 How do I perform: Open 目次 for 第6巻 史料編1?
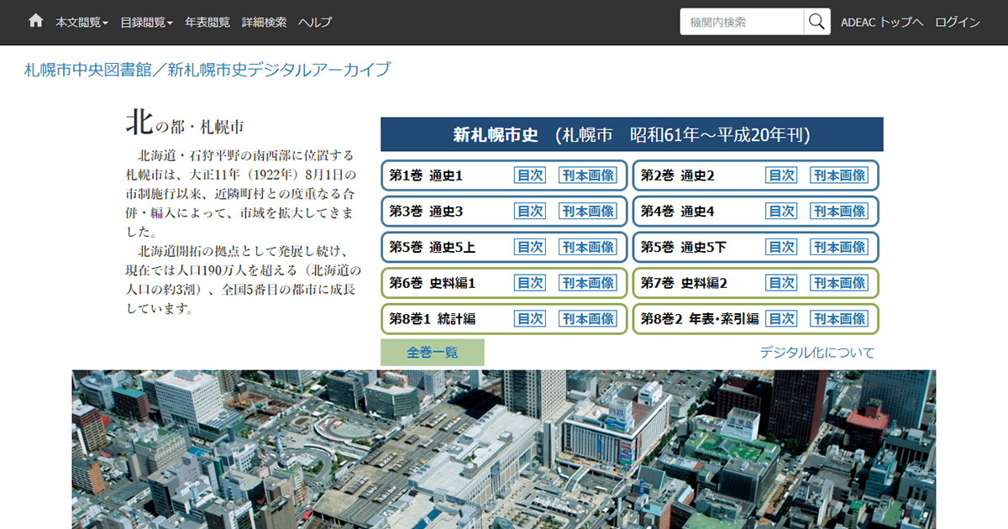(530, 283)
